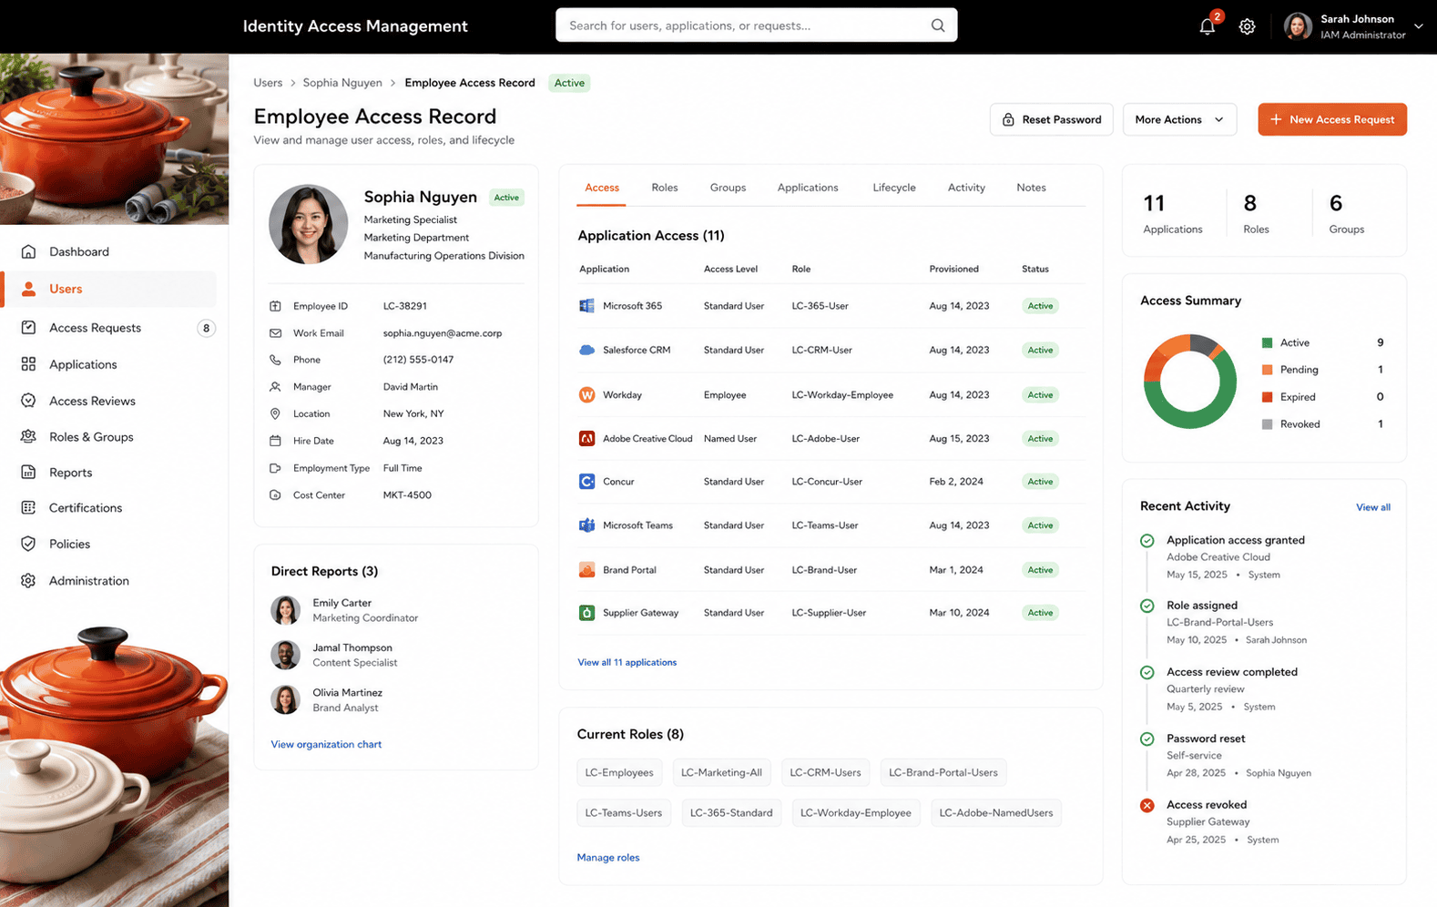
Task: Select the LC-Marketing-All role chip
Action: [x=721, y=772]
